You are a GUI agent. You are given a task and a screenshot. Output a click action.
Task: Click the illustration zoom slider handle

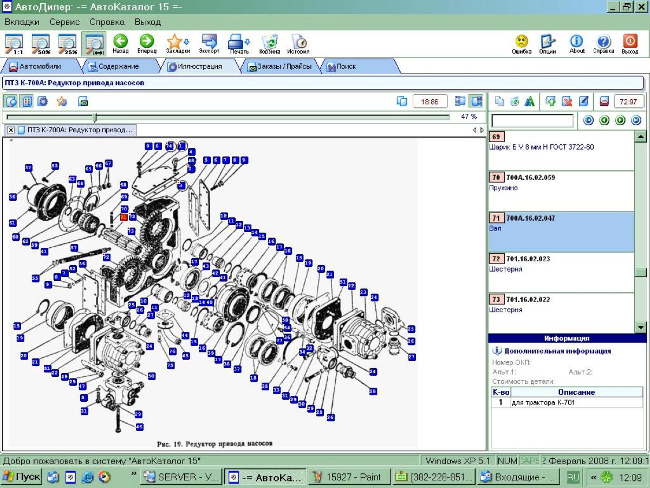(x=95, y=117)
